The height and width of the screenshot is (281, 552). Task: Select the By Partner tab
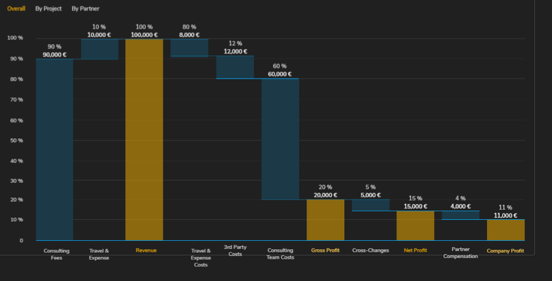click(85, 9)
